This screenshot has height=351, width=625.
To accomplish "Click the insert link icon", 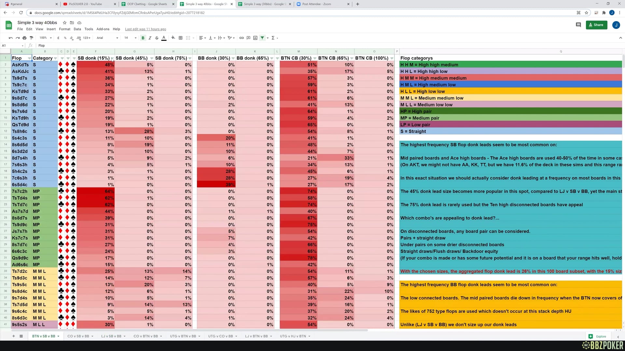I will (242, 38).
